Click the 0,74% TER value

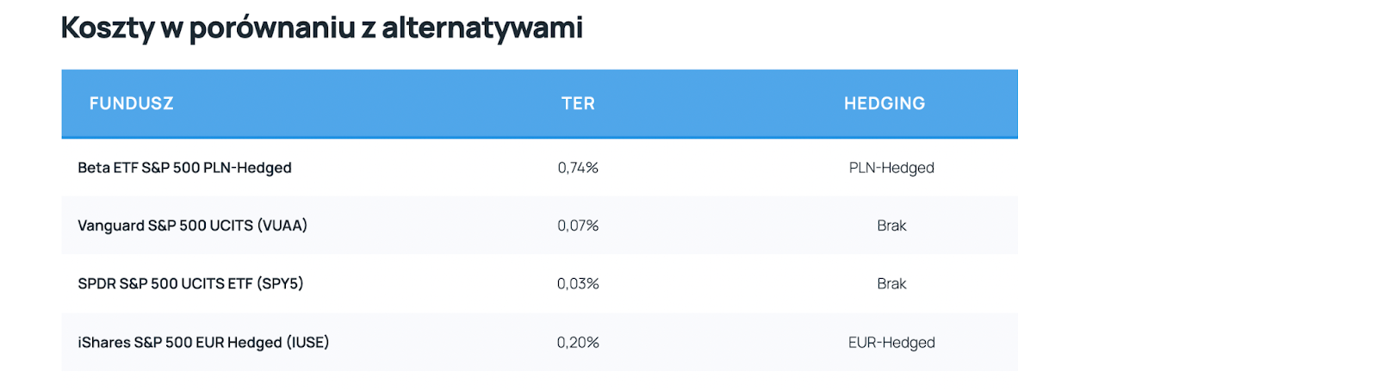[578, 168]
